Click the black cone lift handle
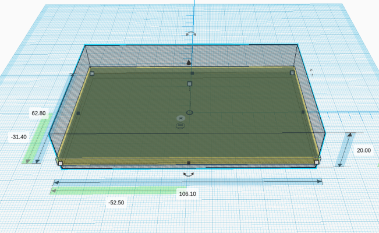This screenshot has width=379, height=233. click(188, 62)
